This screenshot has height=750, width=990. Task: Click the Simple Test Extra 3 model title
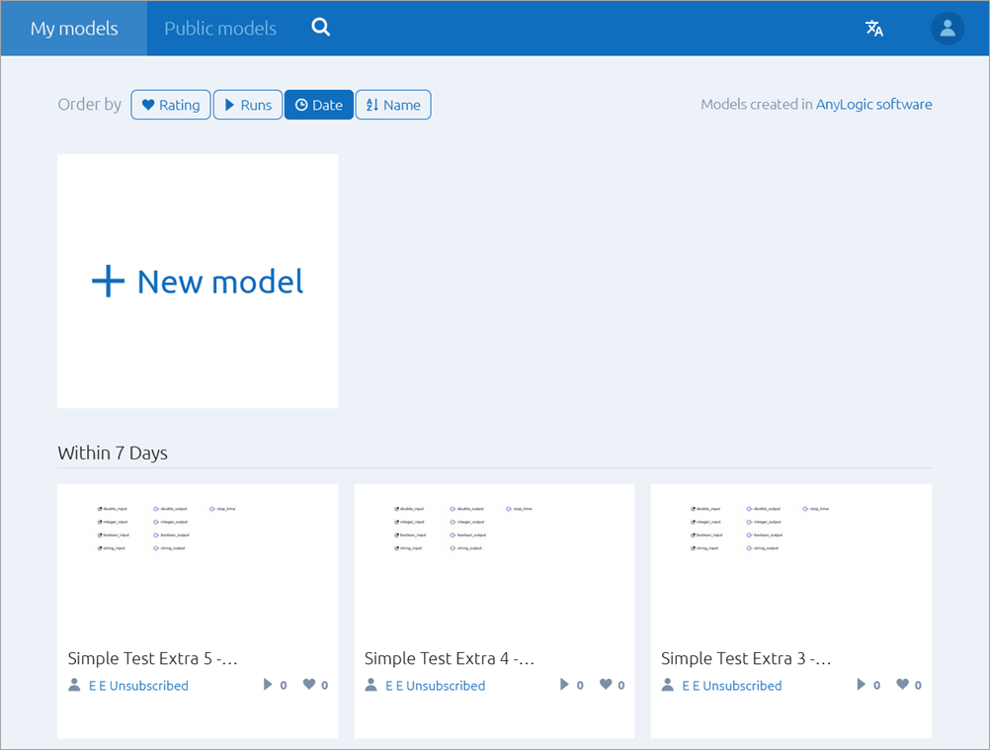coord(746,658)
